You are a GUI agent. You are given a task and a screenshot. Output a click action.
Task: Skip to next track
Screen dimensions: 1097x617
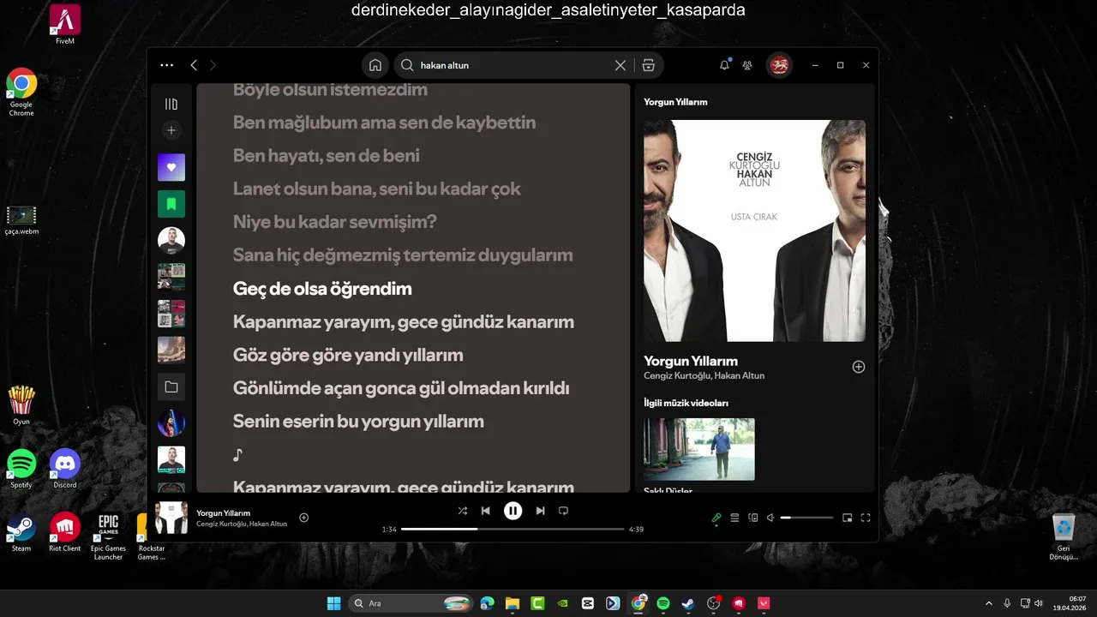(540, 511)
